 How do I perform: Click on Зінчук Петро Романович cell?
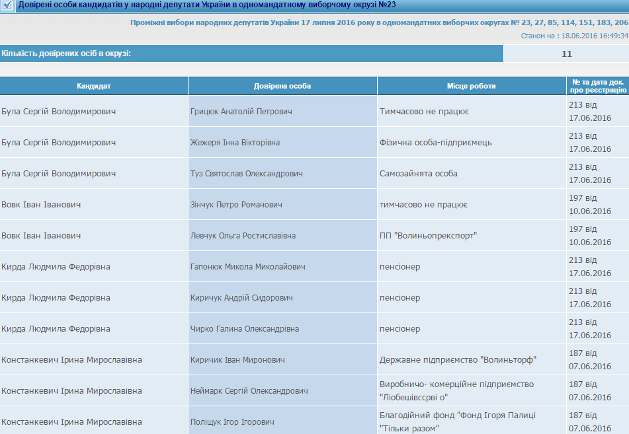click(236, 205)
